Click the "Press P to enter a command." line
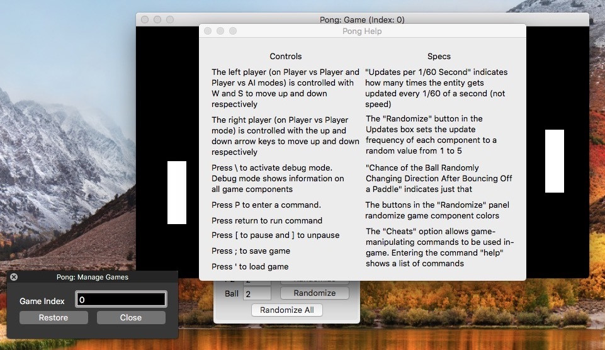The height and width of the screenshot is (350, 605). [x=266, y=205]
